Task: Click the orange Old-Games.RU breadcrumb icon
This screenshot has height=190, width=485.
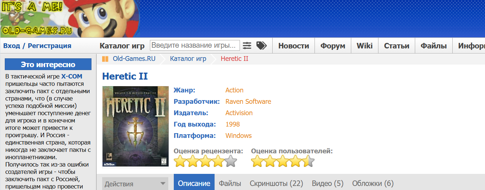Action: 105,59
